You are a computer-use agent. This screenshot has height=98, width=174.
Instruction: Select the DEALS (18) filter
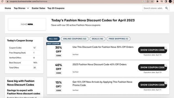pos(97,39)
